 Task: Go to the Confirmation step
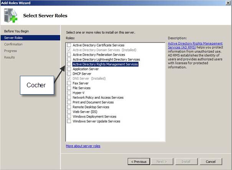pyautogui.click(x=13, y=44)
